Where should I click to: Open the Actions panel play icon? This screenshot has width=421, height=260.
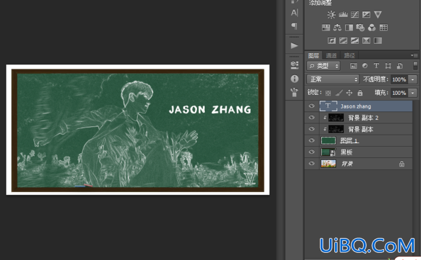point(294,45)
